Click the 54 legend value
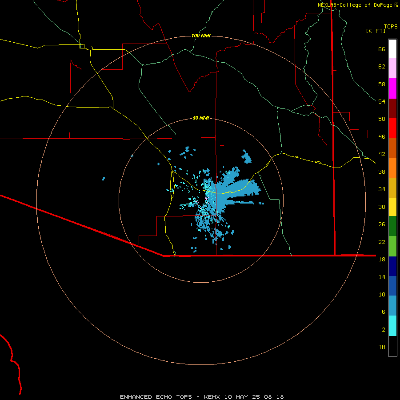Viewport: 400px width, 400px height. [382, 101]
